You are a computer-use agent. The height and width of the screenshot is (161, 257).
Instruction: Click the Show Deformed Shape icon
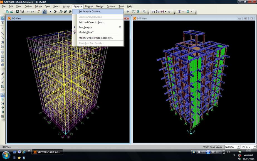point(158,12)
